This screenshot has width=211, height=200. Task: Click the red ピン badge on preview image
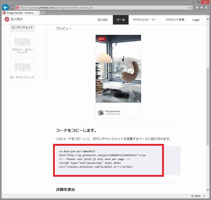click(102, 39)
